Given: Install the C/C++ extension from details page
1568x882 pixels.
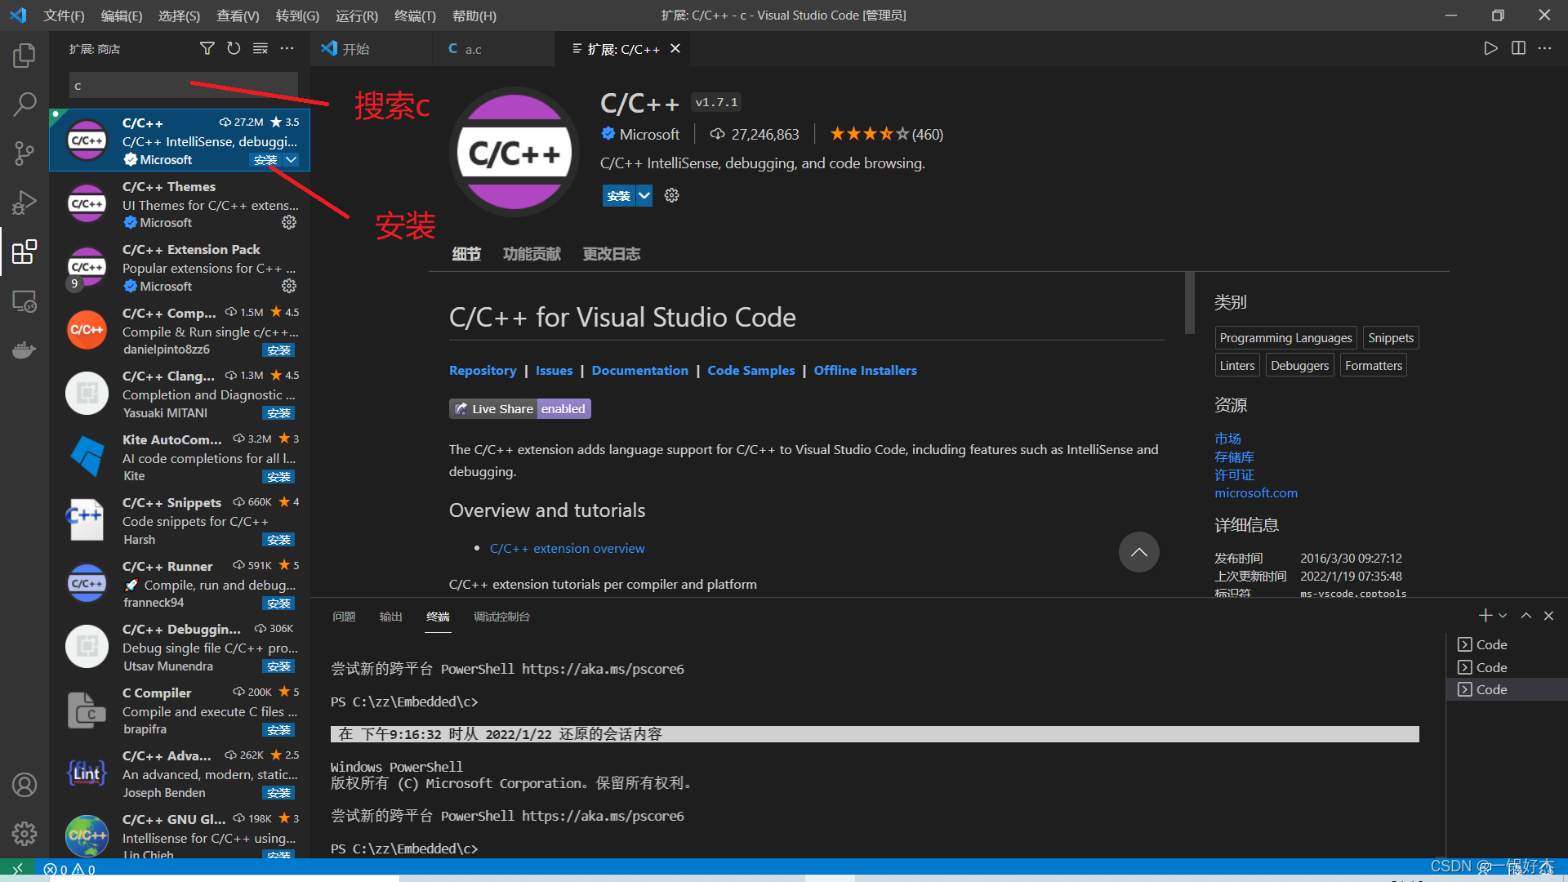Looking at the screenshot, I should [x=619, y=195].
